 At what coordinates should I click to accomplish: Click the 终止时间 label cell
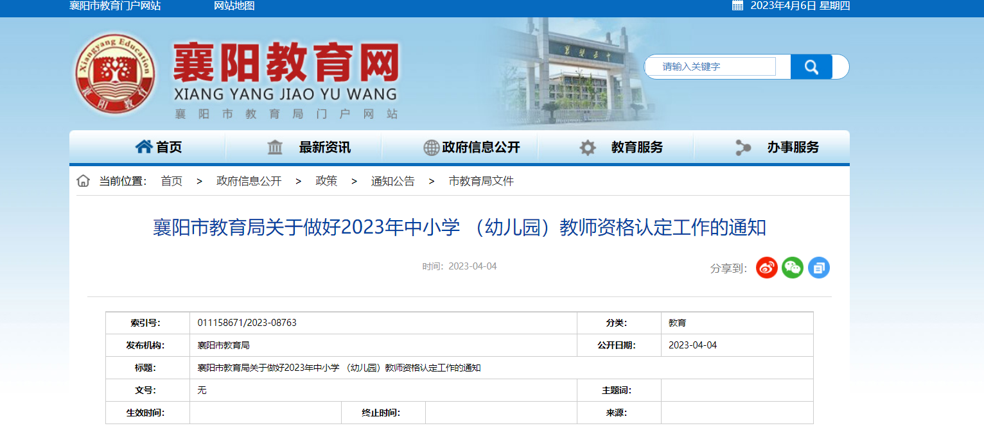tap(383, 413)
